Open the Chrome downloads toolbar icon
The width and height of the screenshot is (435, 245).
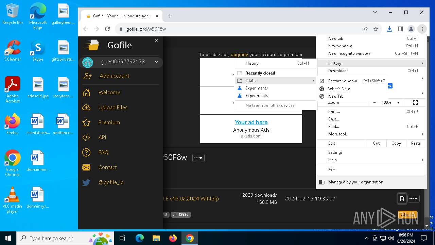coord(389,29)
